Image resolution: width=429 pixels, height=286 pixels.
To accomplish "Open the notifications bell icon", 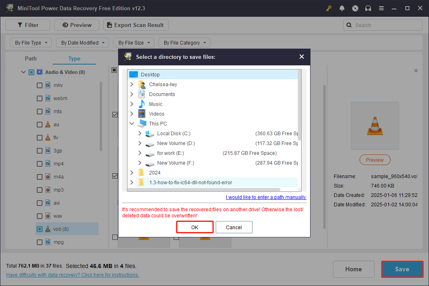I will [342, 8].
